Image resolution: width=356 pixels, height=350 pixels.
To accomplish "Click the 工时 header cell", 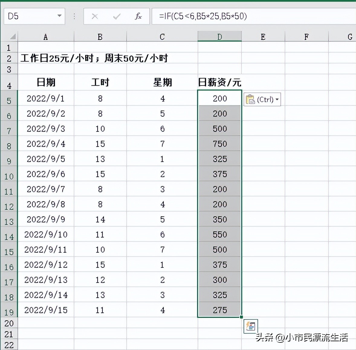I will [x=100, y=82].
